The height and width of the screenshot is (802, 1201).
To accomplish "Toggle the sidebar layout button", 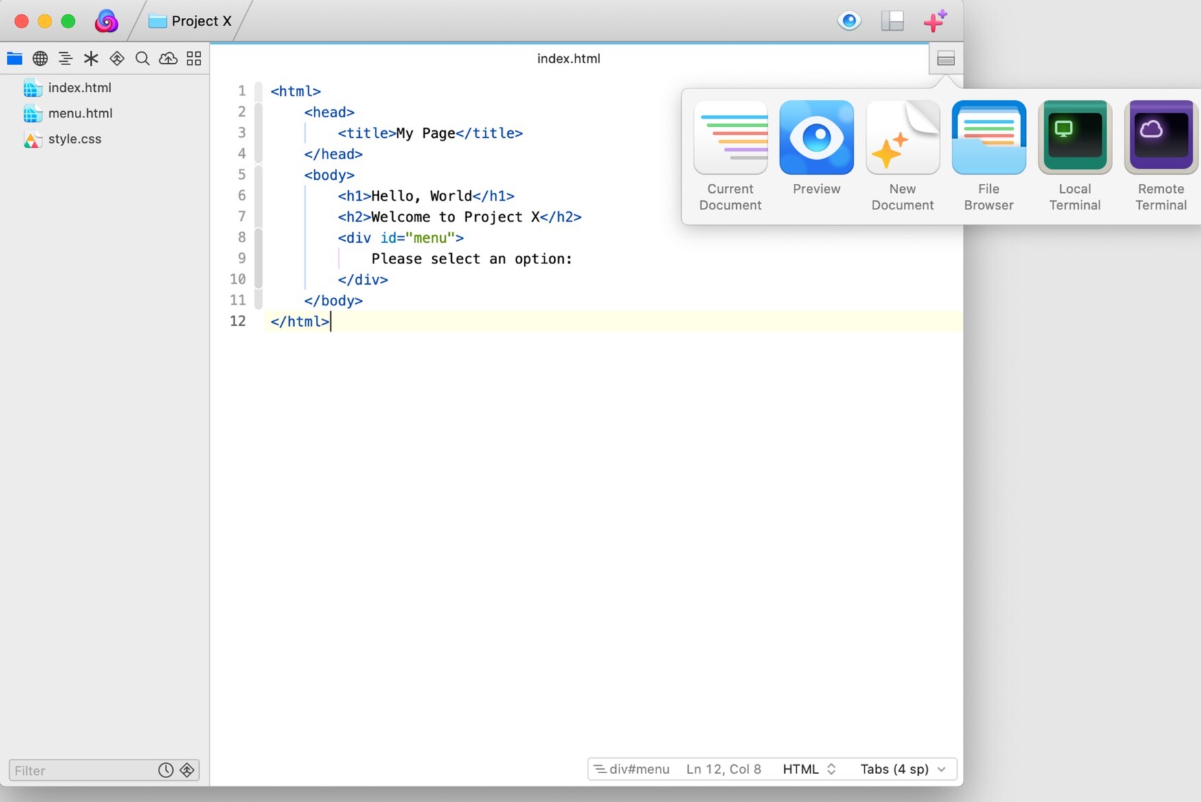I will point(892,21).
